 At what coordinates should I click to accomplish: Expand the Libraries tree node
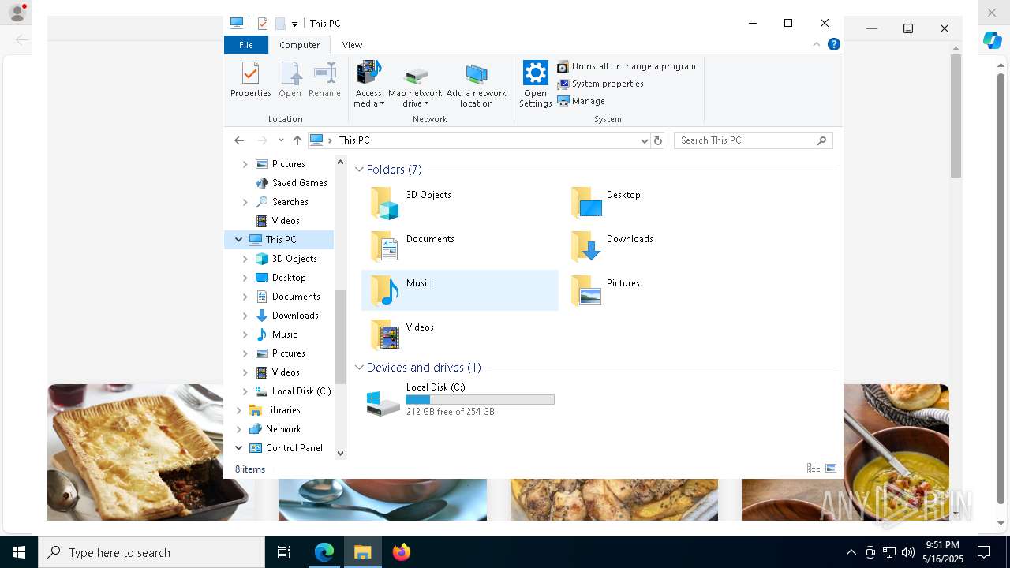tap(239, 410)
